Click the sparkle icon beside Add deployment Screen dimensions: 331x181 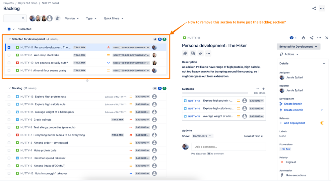click(x=322, y=123)
